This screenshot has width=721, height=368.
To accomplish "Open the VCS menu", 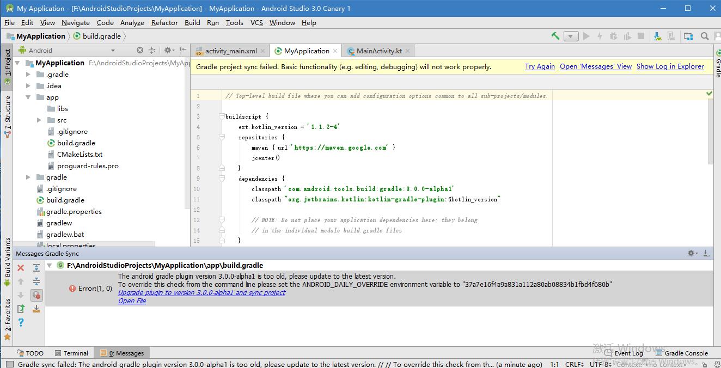I will tap(256, 23).
